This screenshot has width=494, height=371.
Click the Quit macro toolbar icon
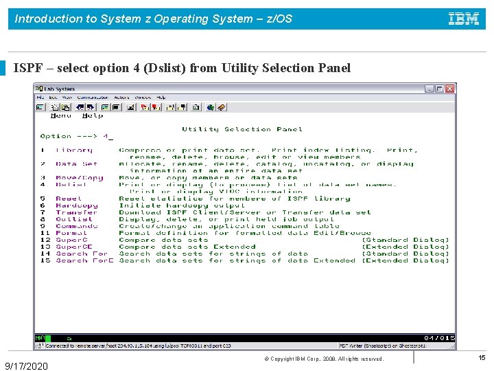pyautogui.click(x=181, y=107)
